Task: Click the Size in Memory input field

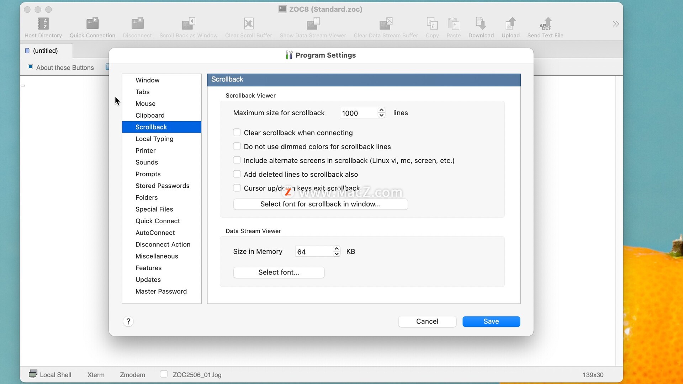Action: [314, 252]
